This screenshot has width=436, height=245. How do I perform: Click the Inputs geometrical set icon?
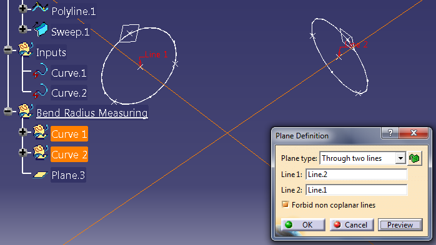click(26, 50)
